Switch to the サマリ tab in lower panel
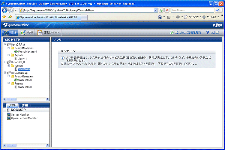Image resolution: width=225 pixels, height=150 pixels. click(12, 105)
